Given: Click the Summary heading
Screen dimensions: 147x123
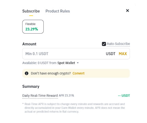Looking at the screenshot, I should pos(31,87).
